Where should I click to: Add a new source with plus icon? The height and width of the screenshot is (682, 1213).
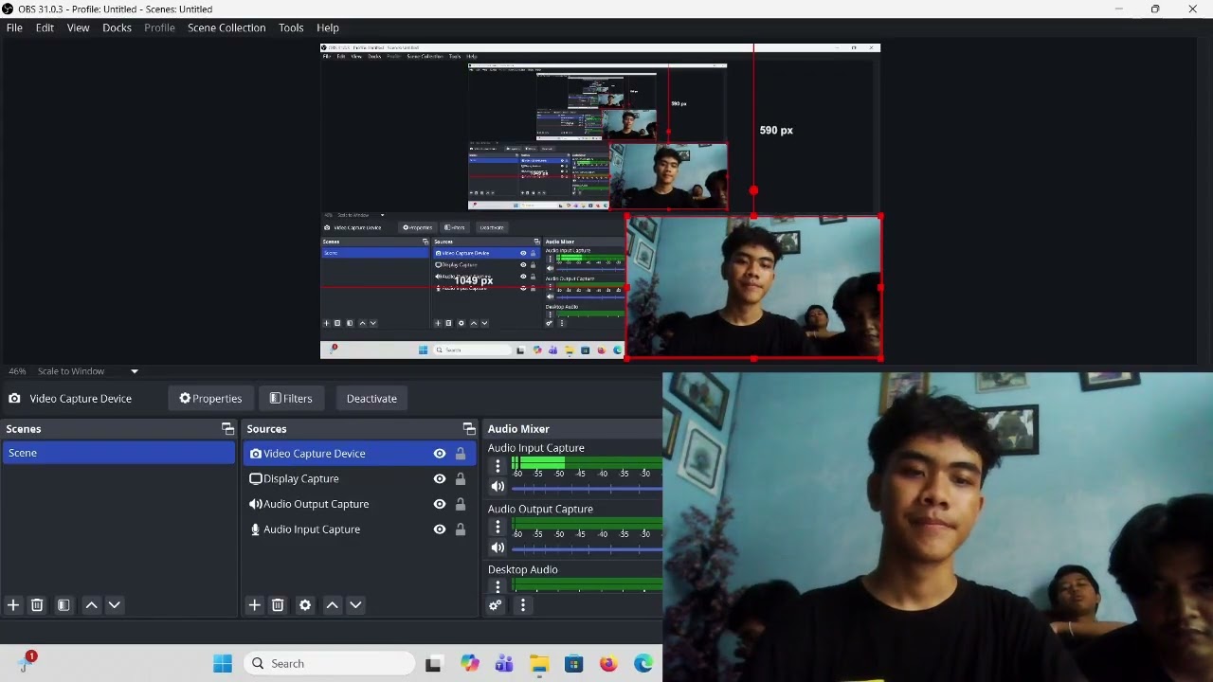(254, 604)
